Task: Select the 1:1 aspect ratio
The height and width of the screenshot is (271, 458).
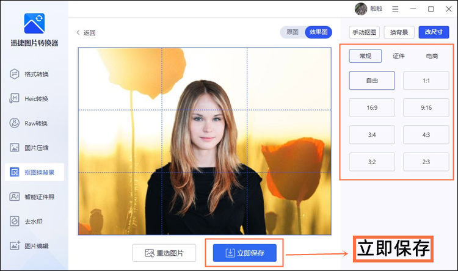Action: coord(426,81)
